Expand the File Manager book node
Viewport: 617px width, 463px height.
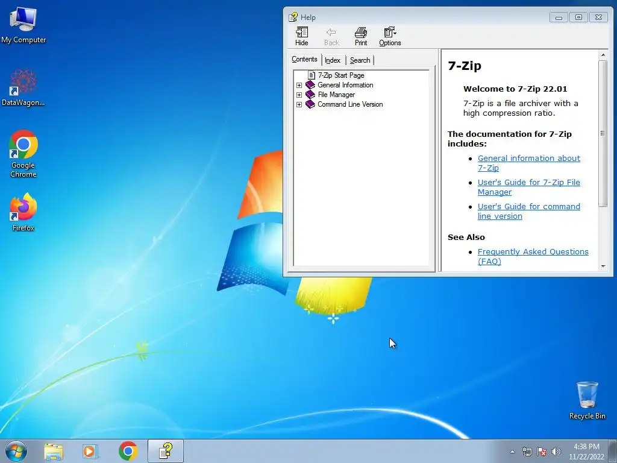tap(299, 95)
